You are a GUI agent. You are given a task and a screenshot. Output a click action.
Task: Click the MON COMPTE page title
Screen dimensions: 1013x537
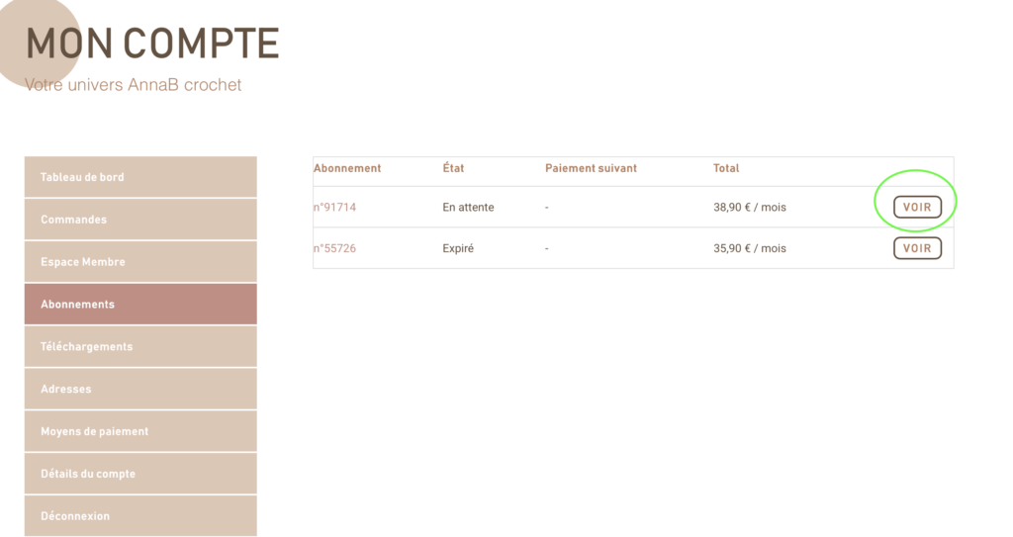152,44
